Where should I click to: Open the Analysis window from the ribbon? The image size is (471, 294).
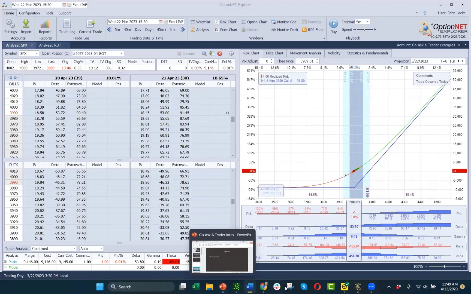(x=200, y=30)
